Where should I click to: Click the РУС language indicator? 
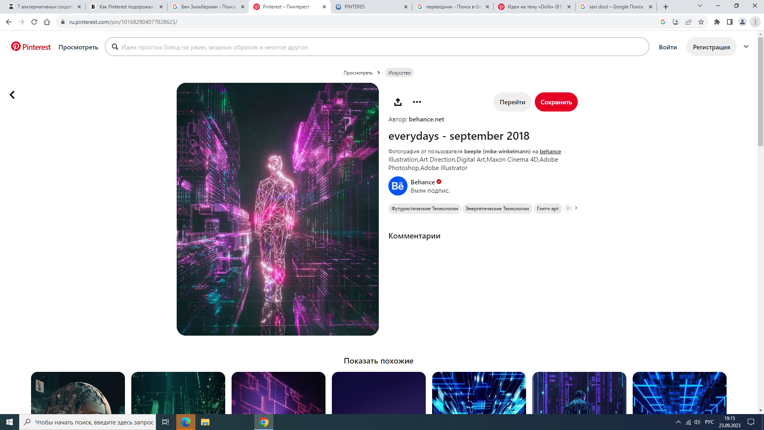[x=709, y=422]
